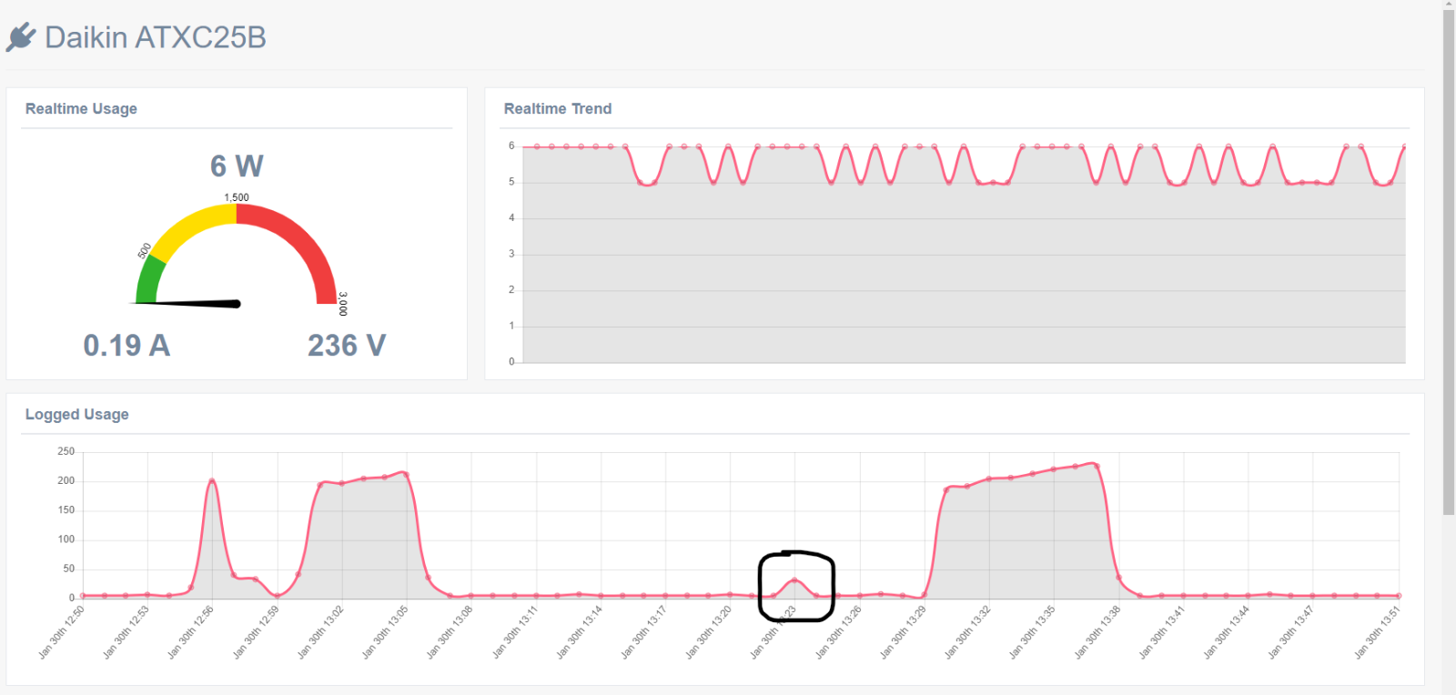Click the Jan 30th 13:02 axis label
This screenshot has height=695, width=1456.
click(320, 632)
